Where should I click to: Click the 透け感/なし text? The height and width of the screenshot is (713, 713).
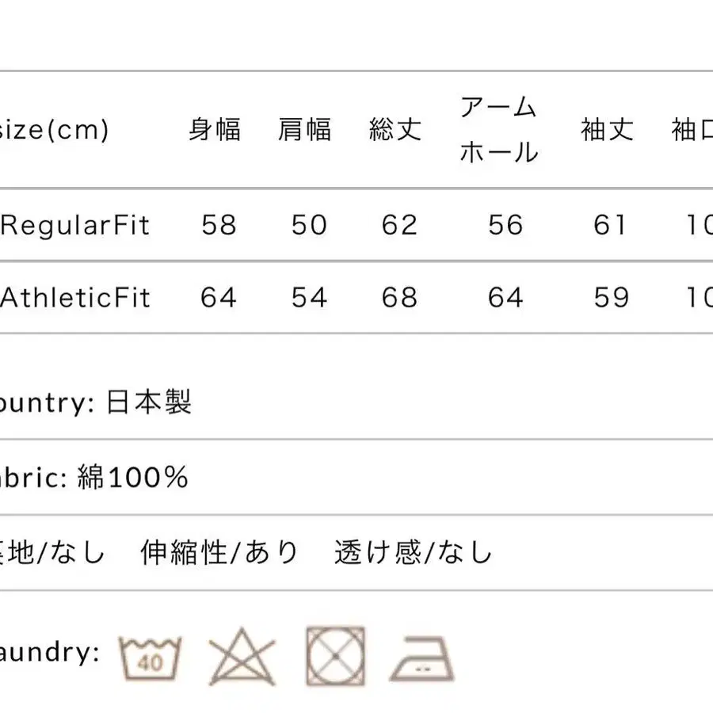pyautogui.click(x=414, y=552)
